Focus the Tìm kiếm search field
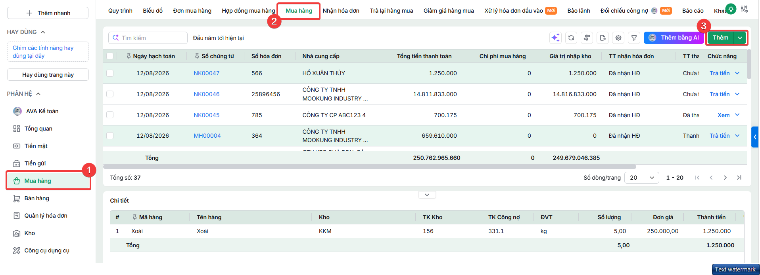 point(148,38)
